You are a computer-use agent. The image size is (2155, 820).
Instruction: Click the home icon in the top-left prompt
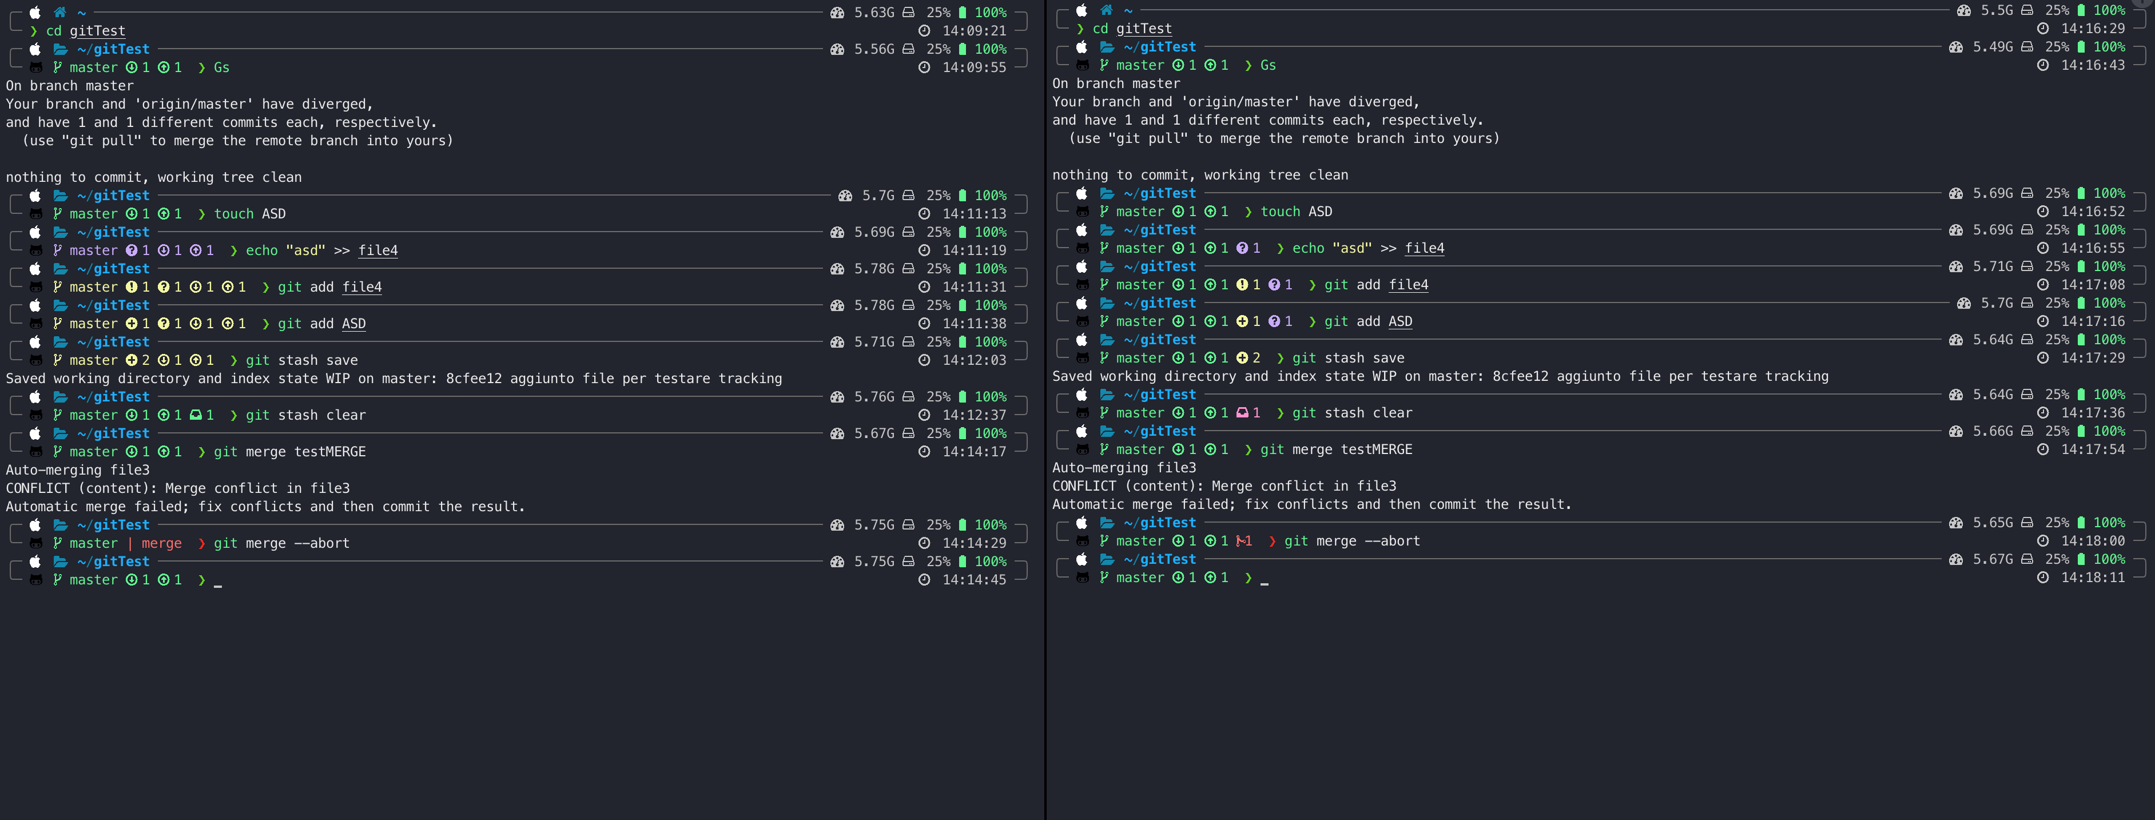58,13
